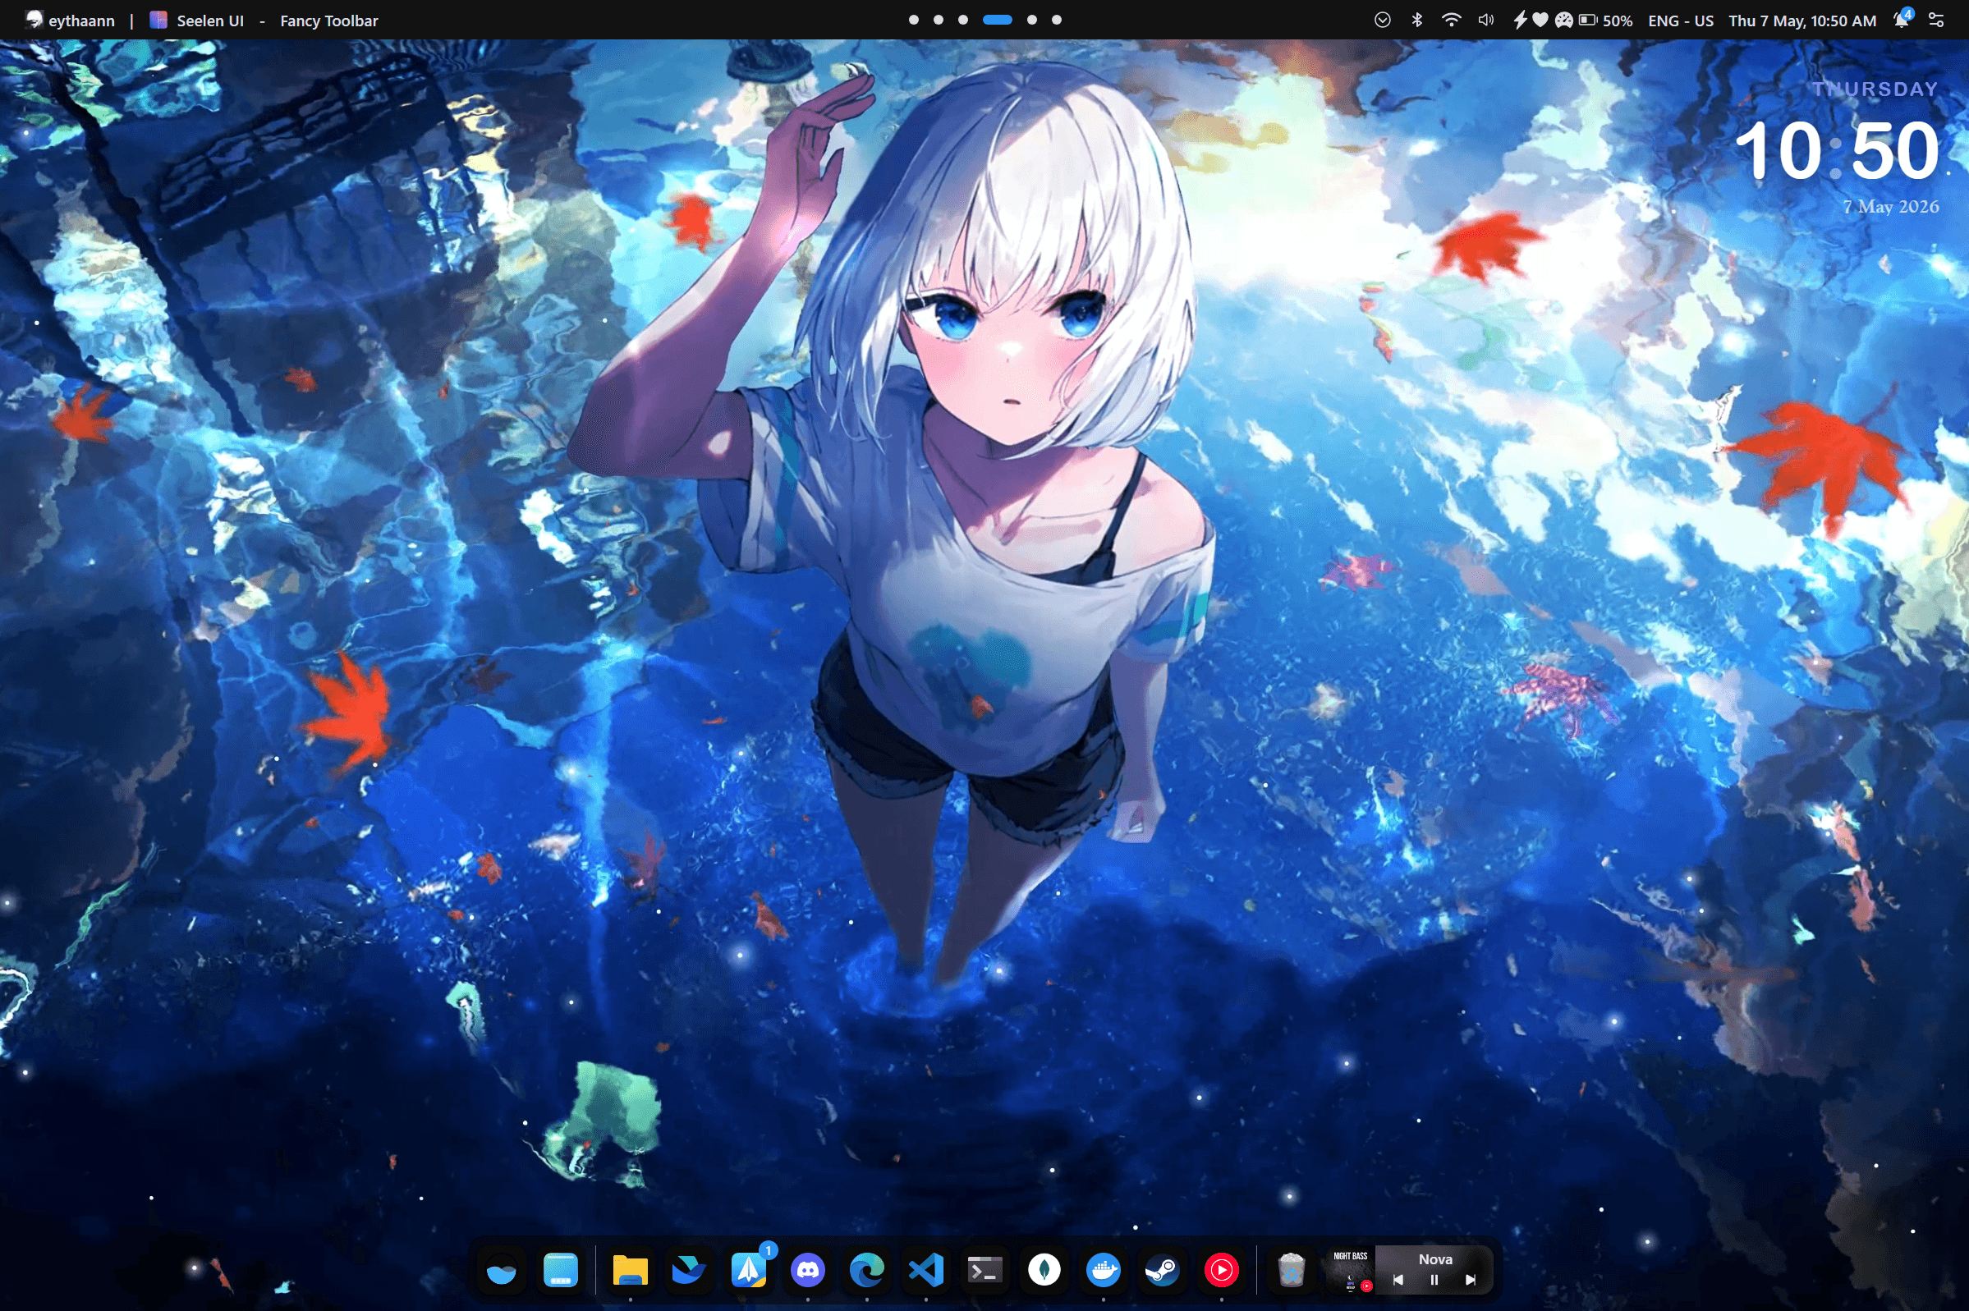Open the blue desktop widget dock icon
Viewport: 1969px width, 1311px height.
click(561, 1271)
